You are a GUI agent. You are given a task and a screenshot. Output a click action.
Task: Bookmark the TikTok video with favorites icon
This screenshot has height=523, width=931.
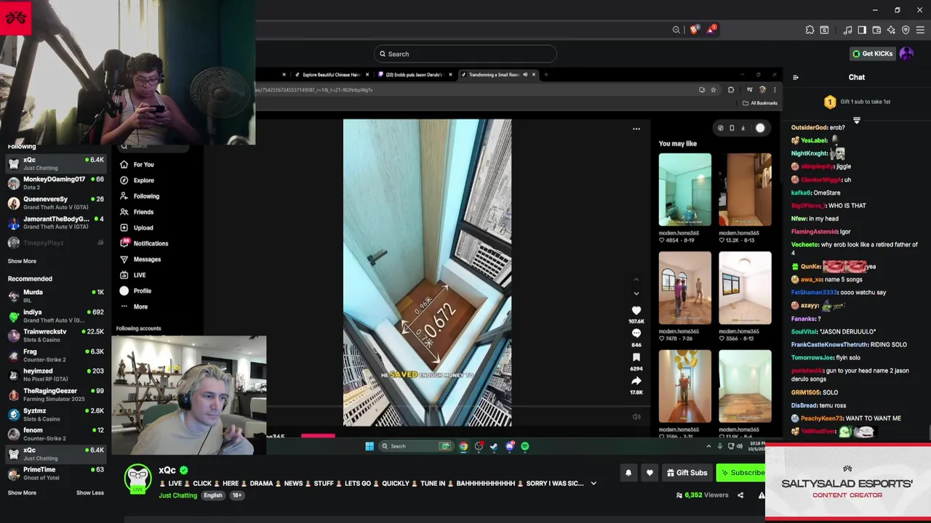pos(636,357)
